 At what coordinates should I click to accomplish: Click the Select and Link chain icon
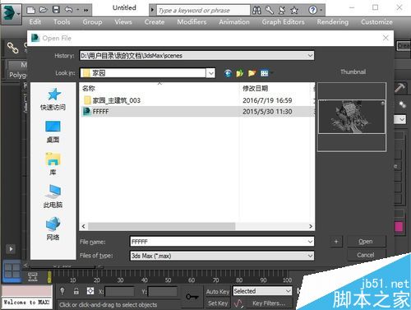tap(12, 48)
